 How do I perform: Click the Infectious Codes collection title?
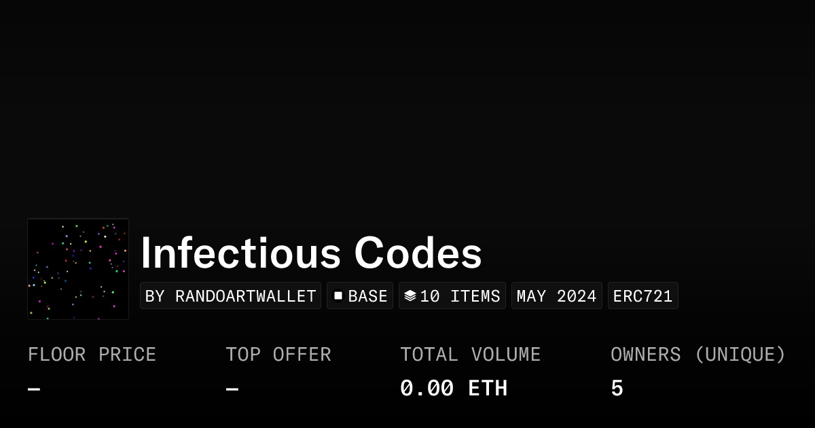point(311,253)
